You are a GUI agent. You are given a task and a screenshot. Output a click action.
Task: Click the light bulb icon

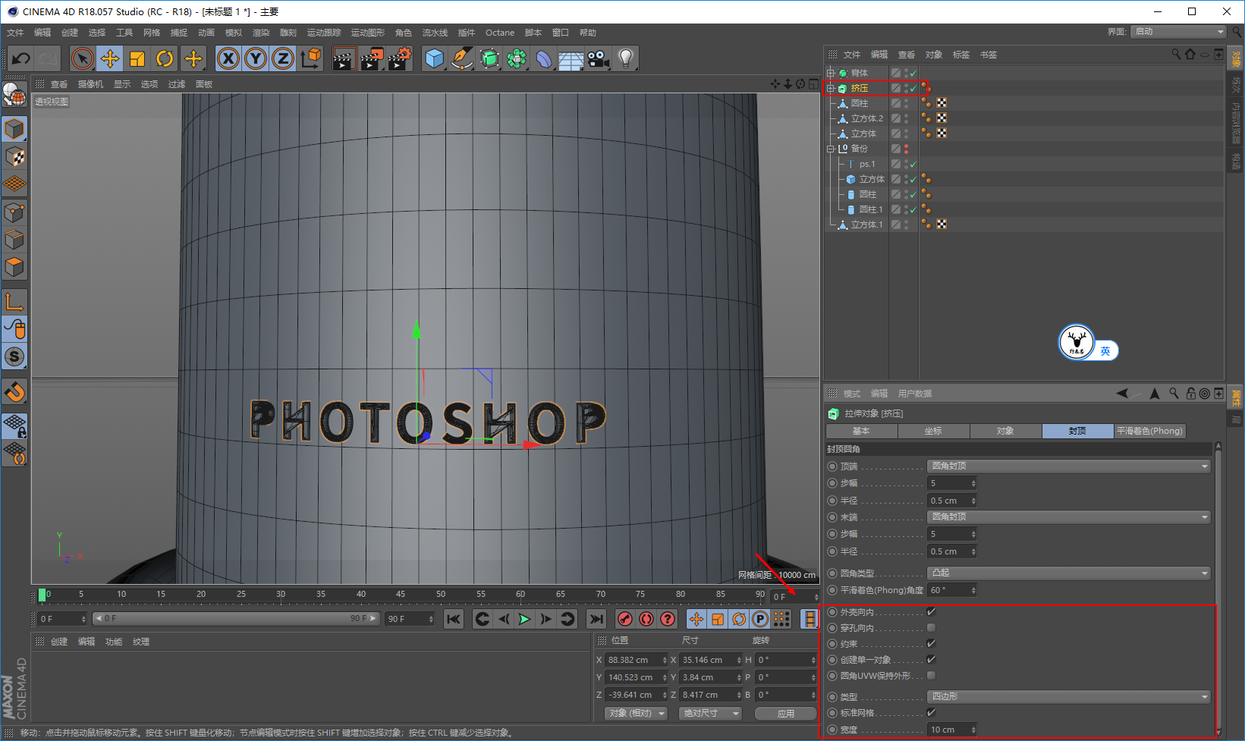(626, 58)
